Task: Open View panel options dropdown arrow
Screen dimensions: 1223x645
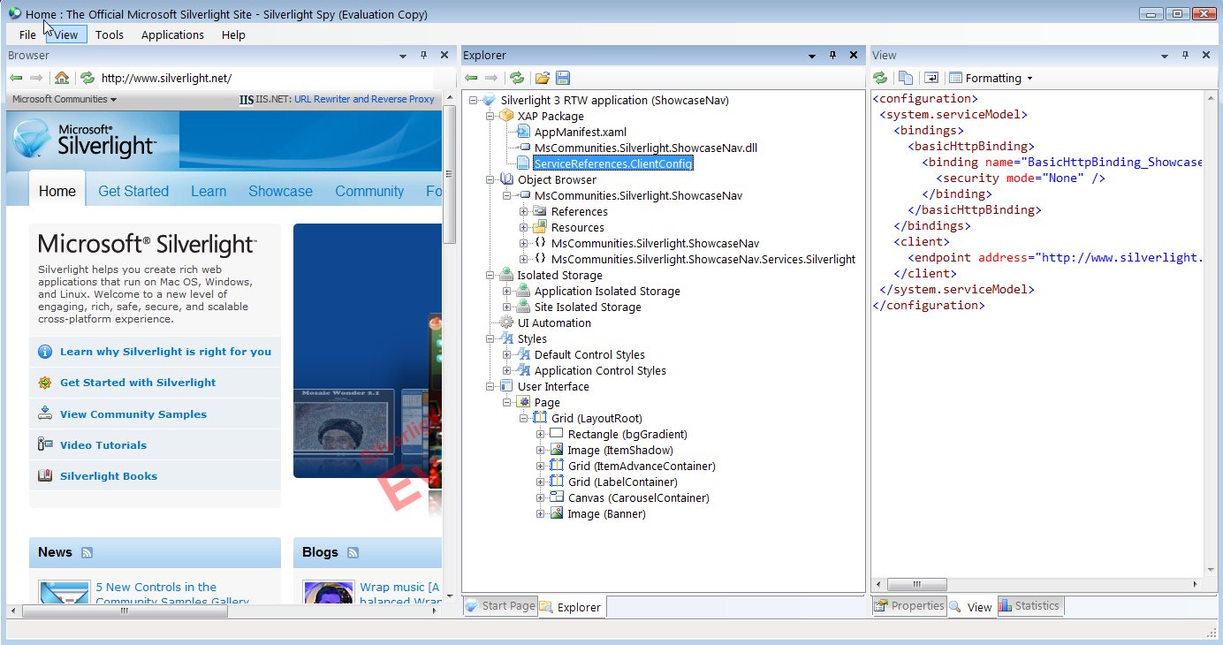Action: [1166, 56]
